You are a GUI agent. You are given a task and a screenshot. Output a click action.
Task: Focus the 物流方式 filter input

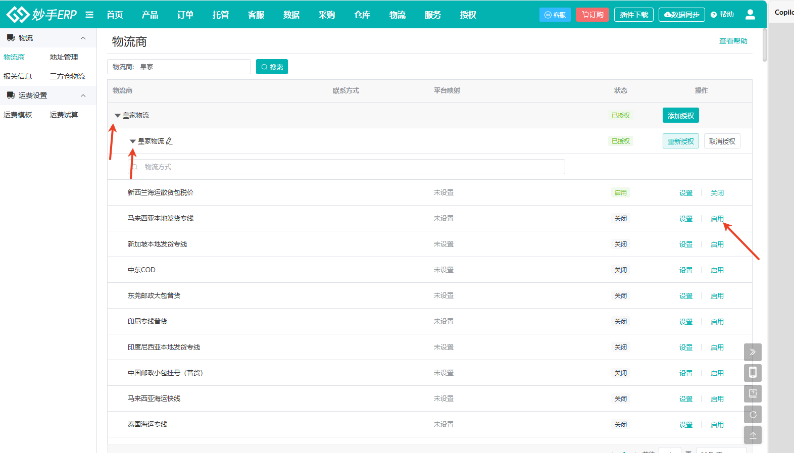346,167
